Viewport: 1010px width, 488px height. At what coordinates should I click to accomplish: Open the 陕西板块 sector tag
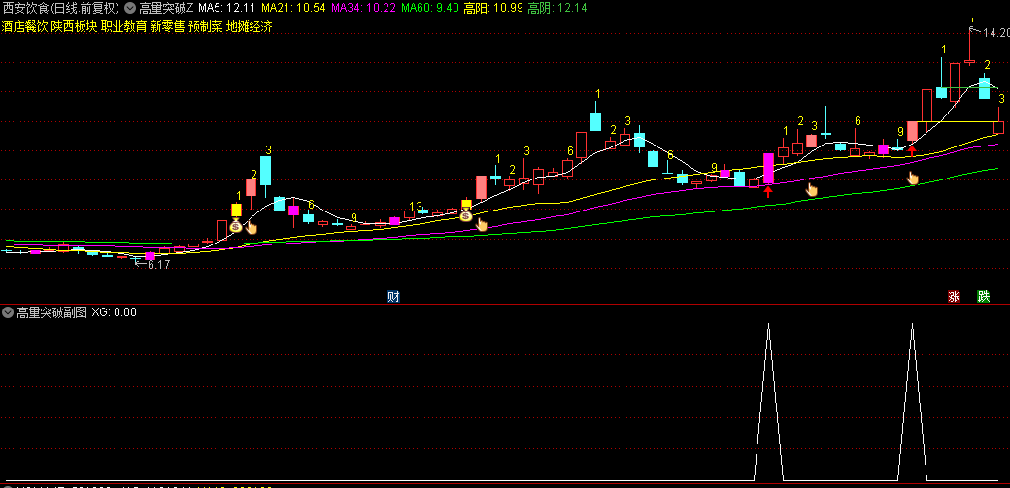coord(74,27)
